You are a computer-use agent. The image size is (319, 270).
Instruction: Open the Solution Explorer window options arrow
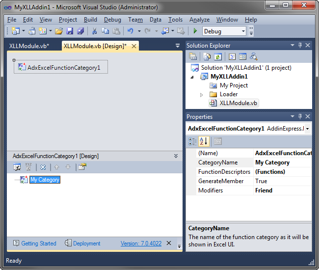292,45
